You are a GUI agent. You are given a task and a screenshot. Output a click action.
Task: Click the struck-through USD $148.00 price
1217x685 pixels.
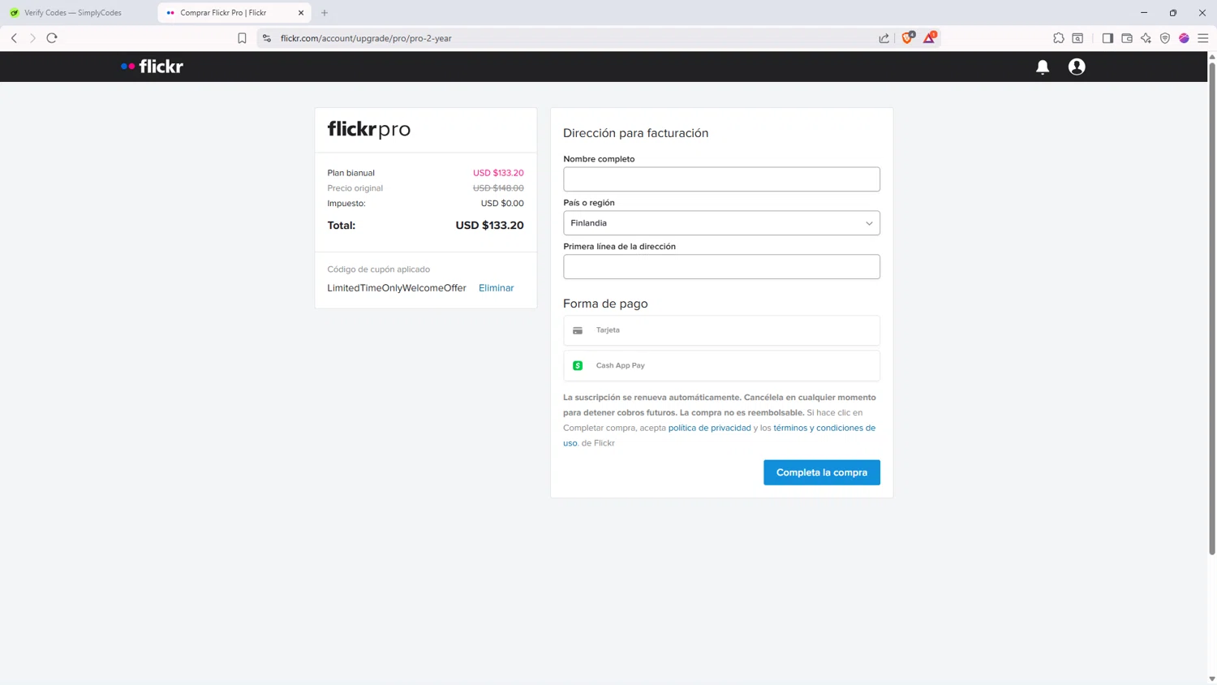click(x=498, y=188)
